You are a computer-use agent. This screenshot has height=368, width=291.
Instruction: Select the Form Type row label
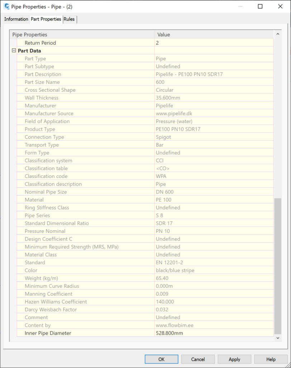pos(37,152)
